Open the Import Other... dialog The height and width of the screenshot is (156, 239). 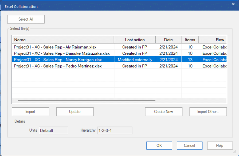tap(208, 112)
